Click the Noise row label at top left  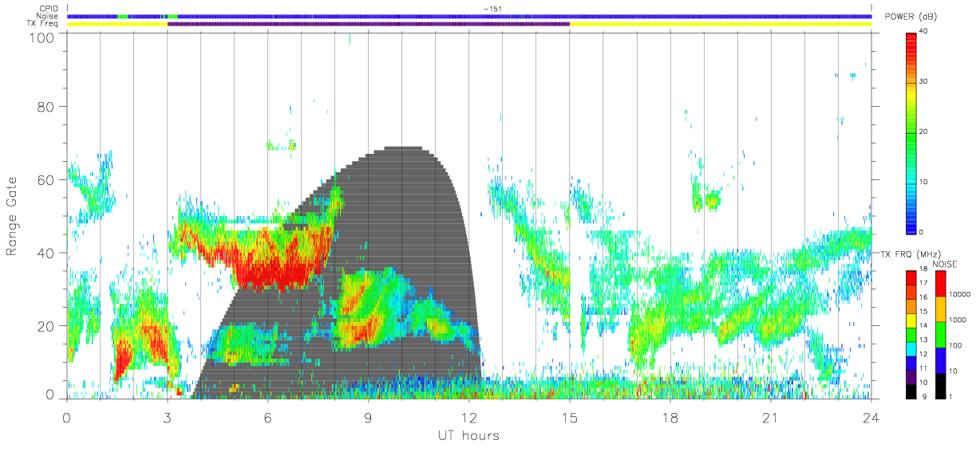48,16
